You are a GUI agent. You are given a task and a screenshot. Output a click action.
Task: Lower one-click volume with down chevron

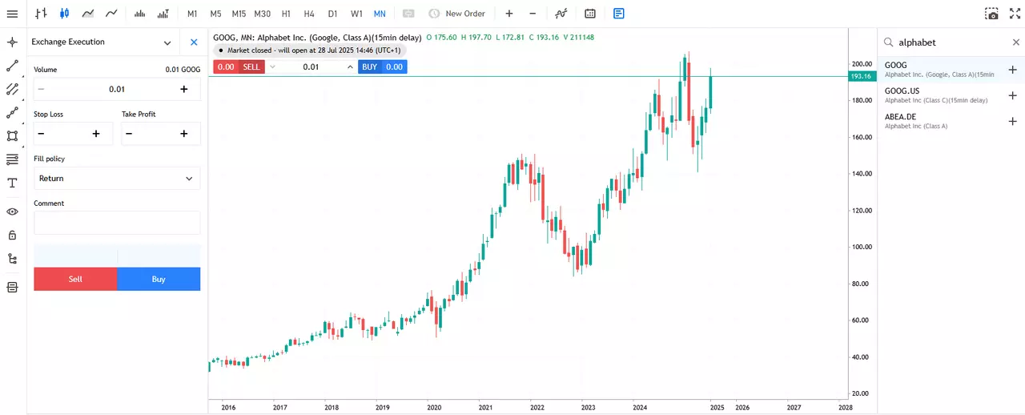coord(272,66)
